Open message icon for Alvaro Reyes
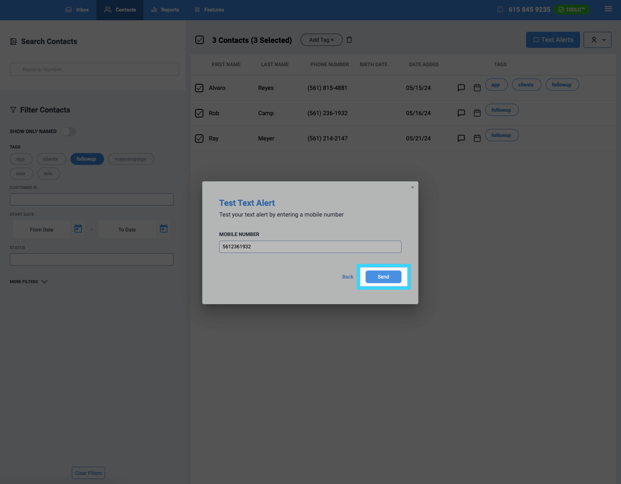The height and width of the screenshot is (484, 621). pyautogui.click(x=461, y=88)
